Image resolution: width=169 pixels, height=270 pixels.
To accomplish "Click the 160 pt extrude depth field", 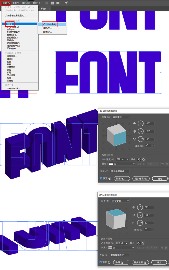I will 120,243.
